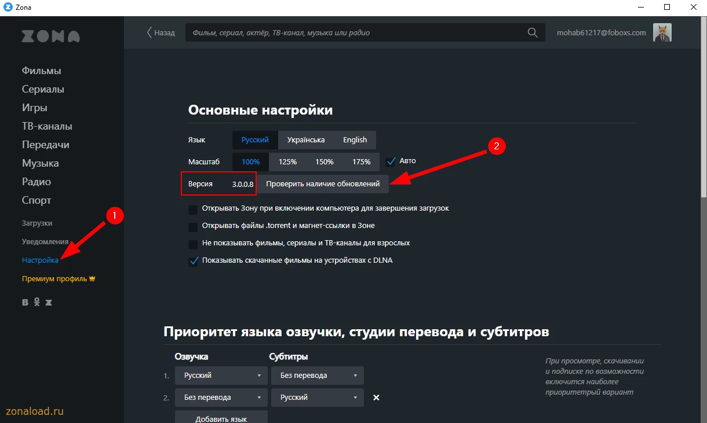This screenshot has width=707, height=423.
Task: Click the search magnifier icon
Action: click(533, 33)
